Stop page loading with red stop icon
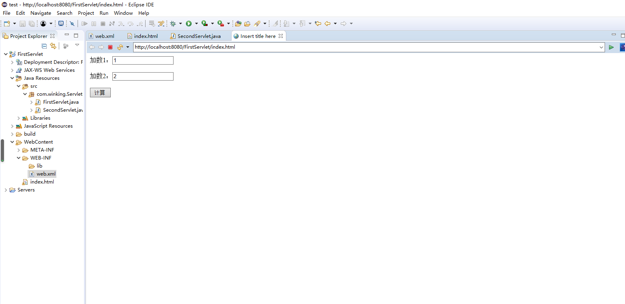625x304 pixels. [110, 47]
